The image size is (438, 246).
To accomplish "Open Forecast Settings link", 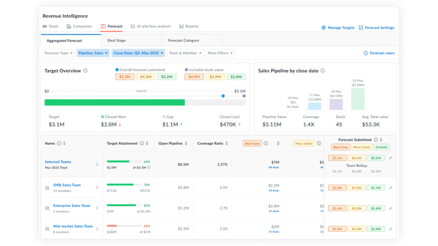I will tap(377, 27).
